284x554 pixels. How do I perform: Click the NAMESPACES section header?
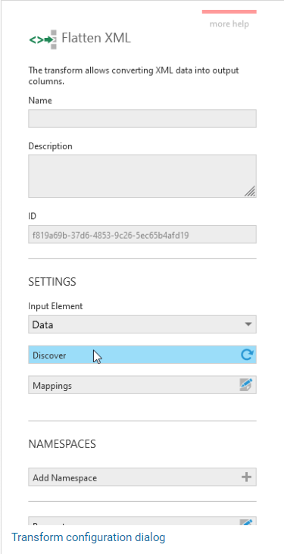pos(62,444)
